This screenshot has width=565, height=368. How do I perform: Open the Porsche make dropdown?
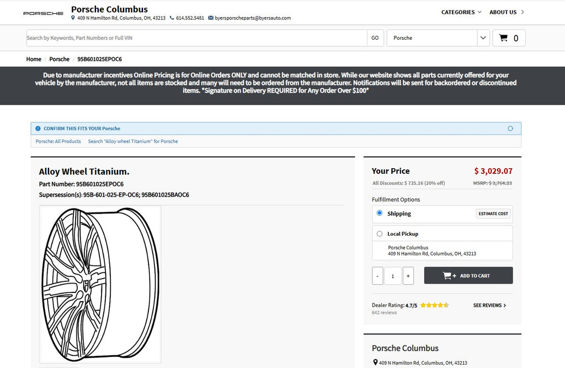[x=438, y=38]
